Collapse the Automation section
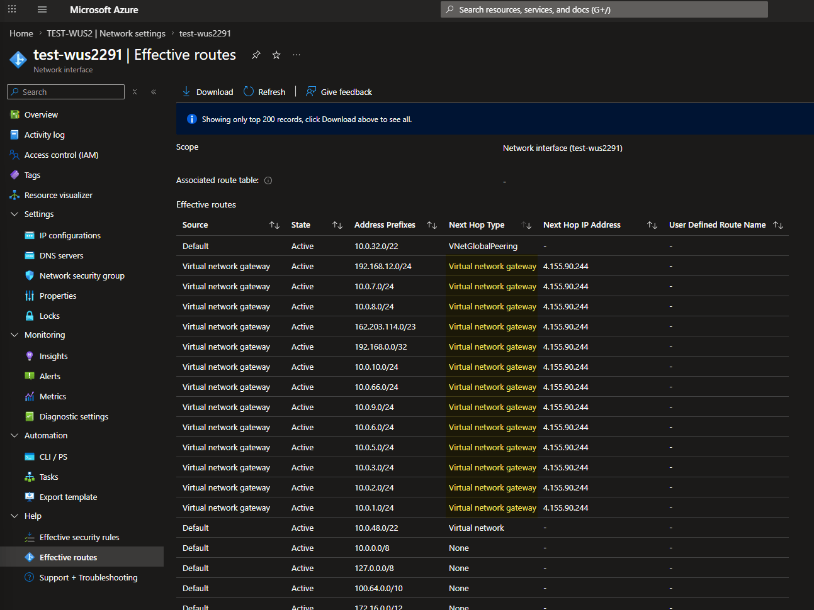The height and width of the screenshot is (610, 814). [14, 435]
